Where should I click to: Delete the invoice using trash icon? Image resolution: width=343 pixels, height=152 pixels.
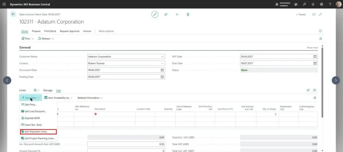[188, 14]
